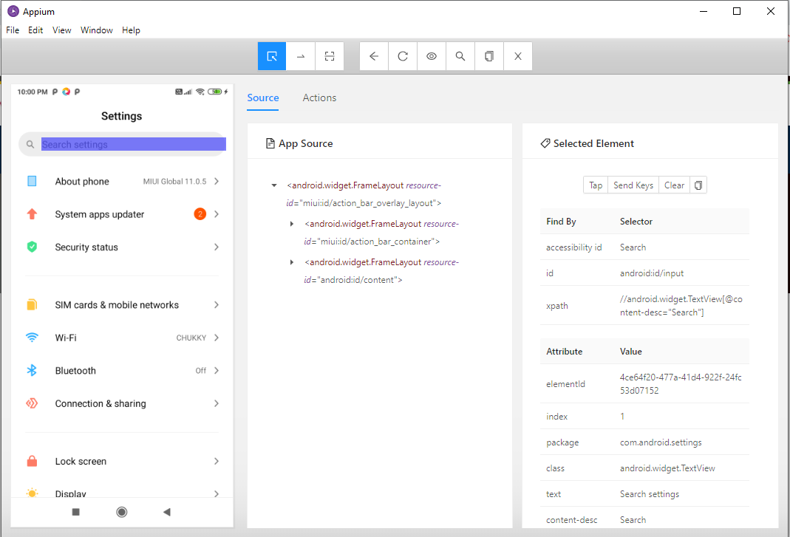Click the elementId value
790x537 pixels.
click(x=681, y=384)
